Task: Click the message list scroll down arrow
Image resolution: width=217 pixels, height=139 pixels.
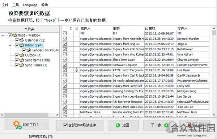Action: [x=214, y=115]
